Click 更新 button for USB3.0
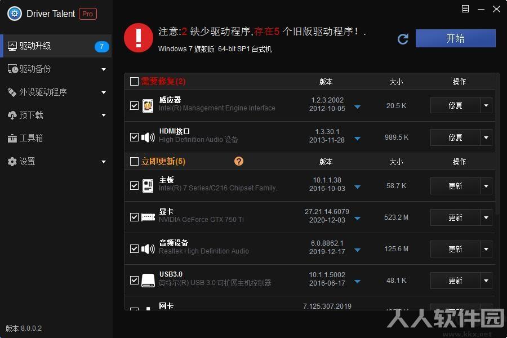This screenshot has height=338, width=507. [x=455, y=281]
